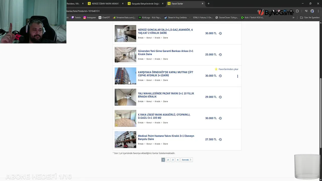The height and width of the screenshot is (181, 322).
Task: Open Chrome three-dot menu
Action: pos(318,11)
